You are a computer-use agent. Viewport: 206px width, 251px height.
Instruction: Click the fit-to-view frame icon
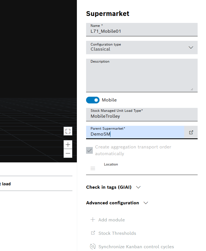pyautogui.click(x=68, y=131)
